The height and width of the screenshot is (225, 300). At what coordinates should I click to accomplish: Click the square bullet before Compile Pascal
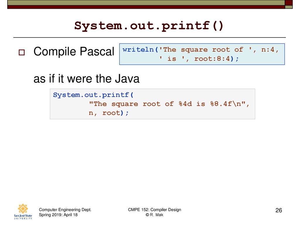(x=22, y=52)
